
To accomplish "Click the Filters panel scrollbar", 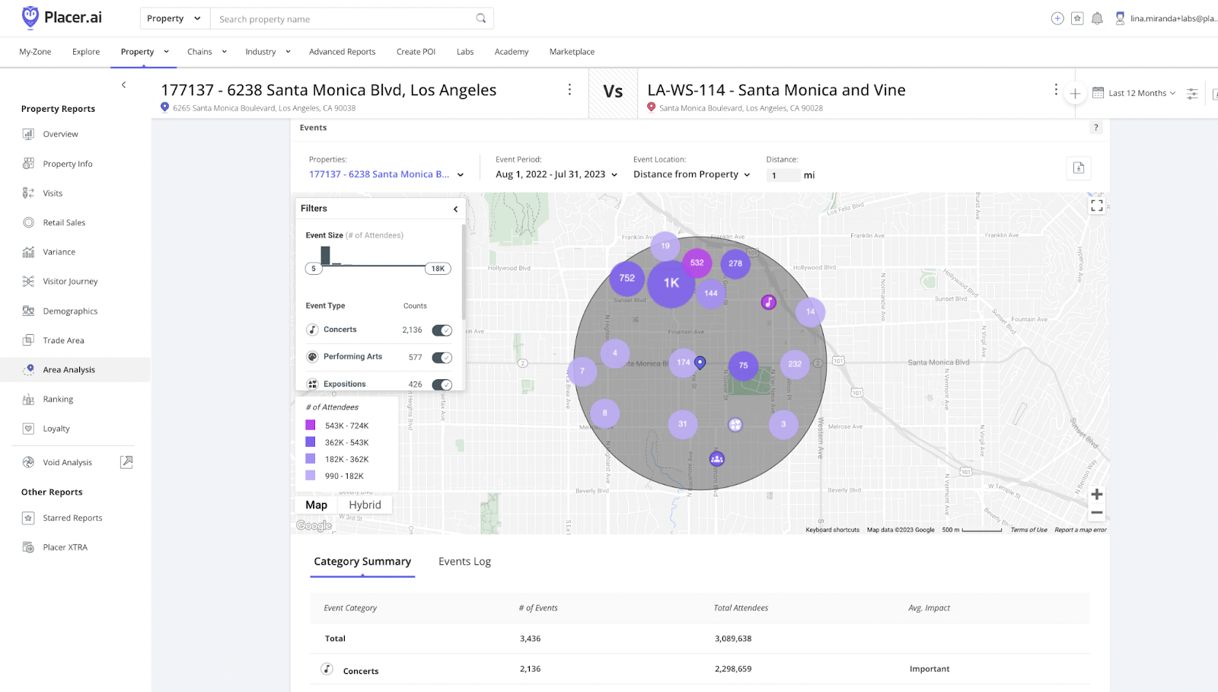I will coord(464,271).
